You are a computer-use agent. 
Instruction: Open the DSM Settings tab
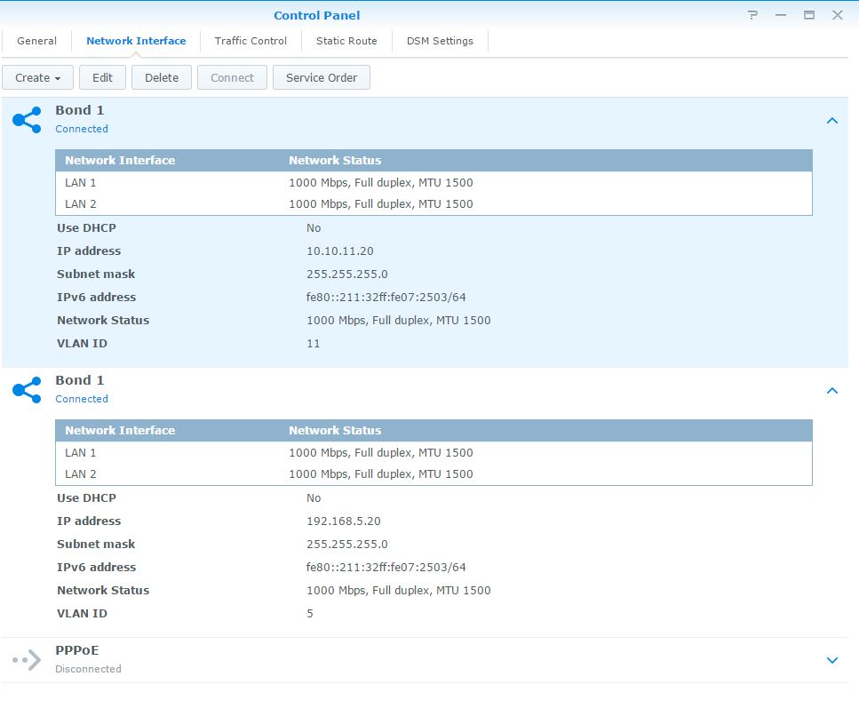click(x=440, y=41)
